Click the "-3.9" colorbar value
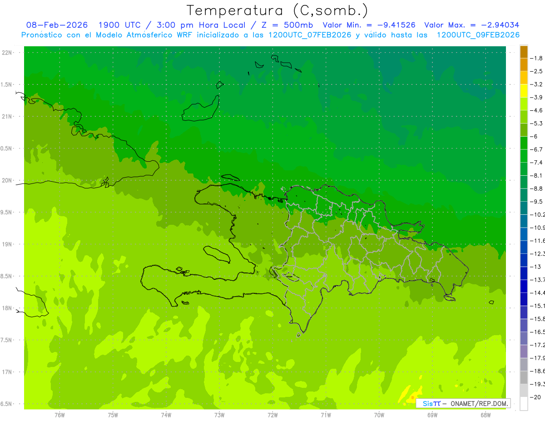Viewport: 545px width, 421px height. click(536, 97)
